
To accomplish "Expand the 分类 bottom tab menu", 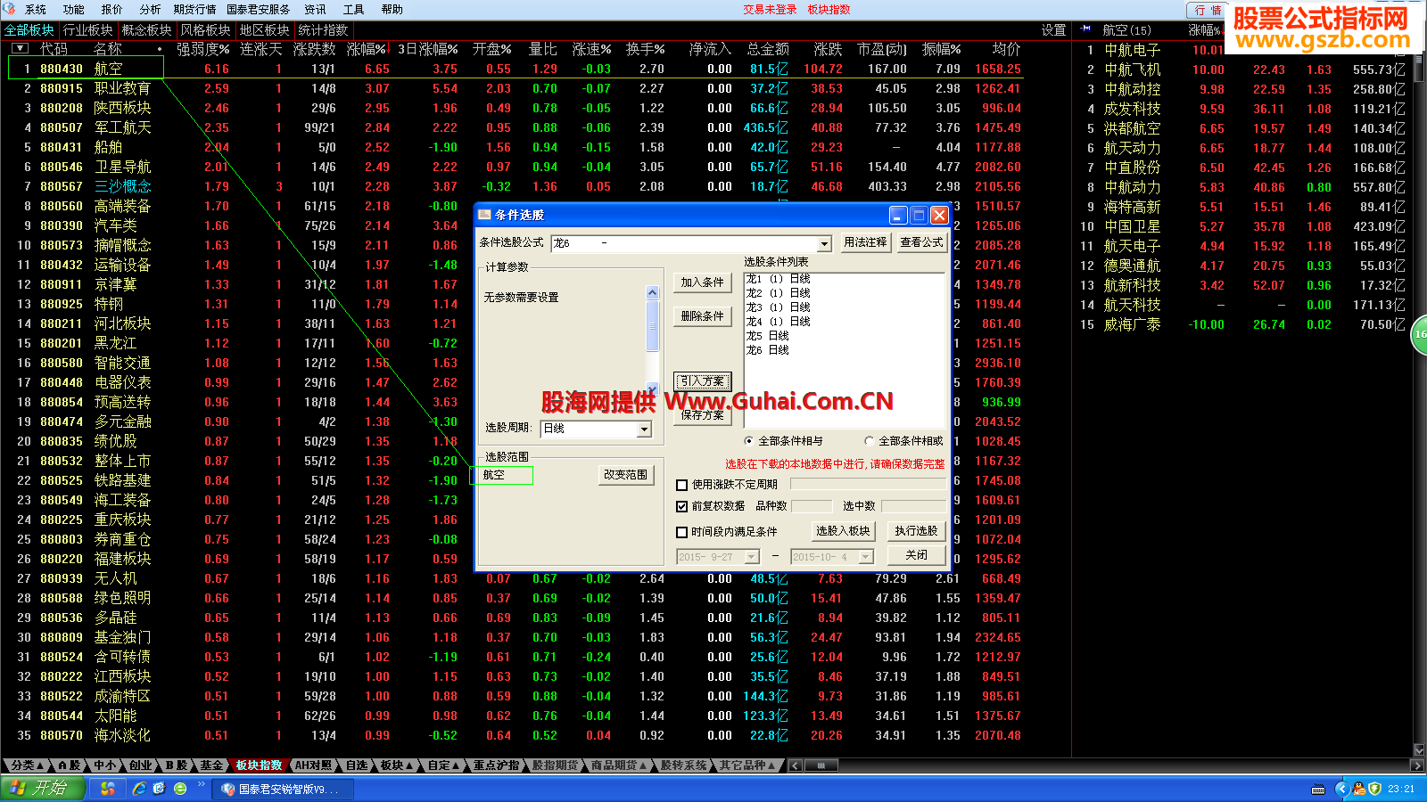I will coord(28,765).
